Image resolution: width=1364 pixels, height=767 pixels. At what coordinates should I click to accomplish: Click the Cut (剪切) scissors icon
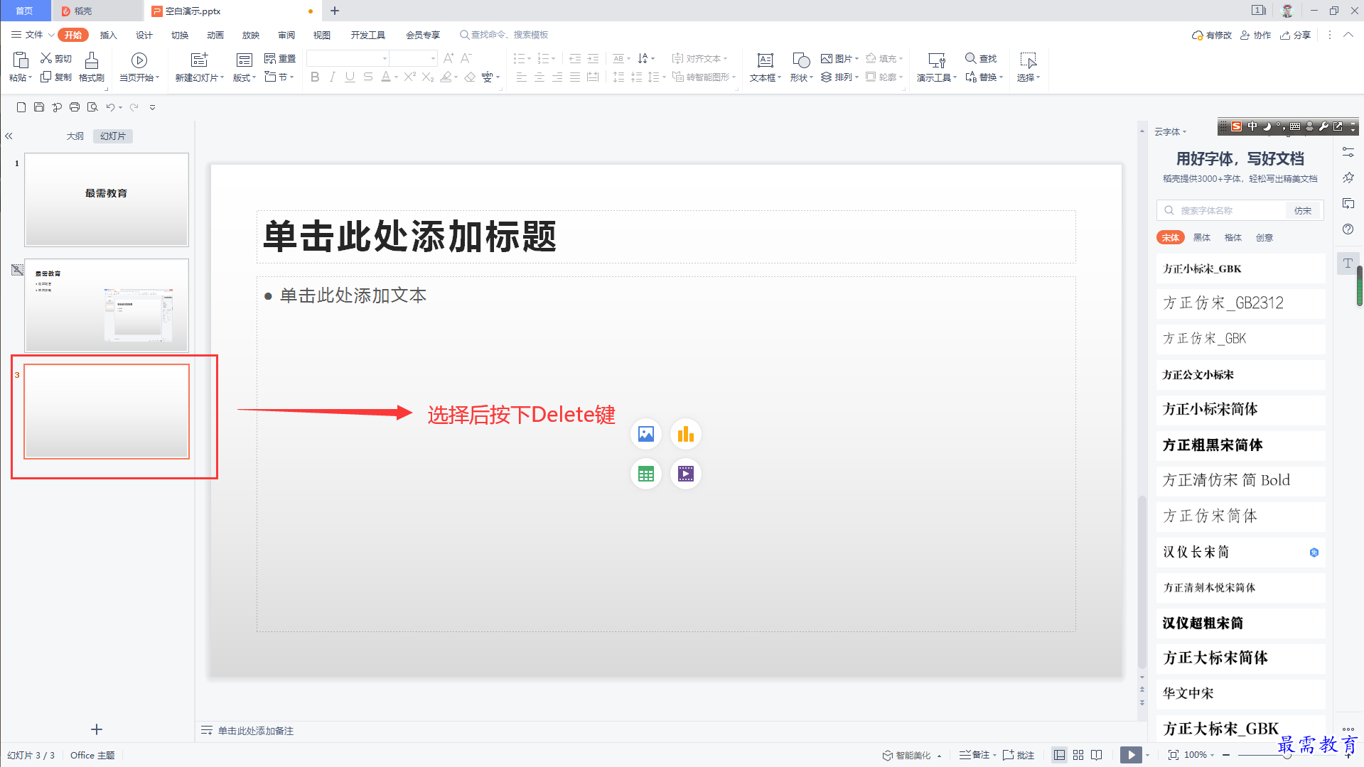pyautogui.click(x=46, y=58)
